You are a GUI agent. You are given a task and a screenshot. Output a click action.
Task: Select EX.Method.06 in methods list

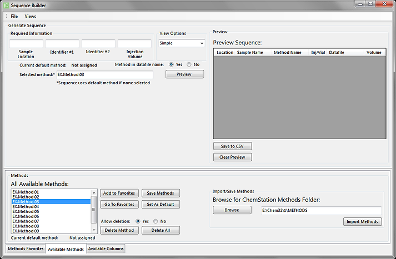pos(51,216)
